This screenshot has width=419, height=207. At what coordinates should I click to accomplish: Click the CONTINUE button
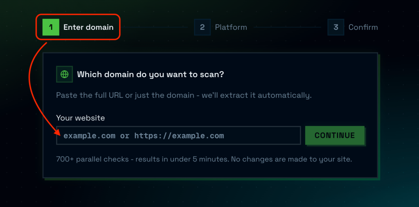pyautogui.click(x=335, y=135)
